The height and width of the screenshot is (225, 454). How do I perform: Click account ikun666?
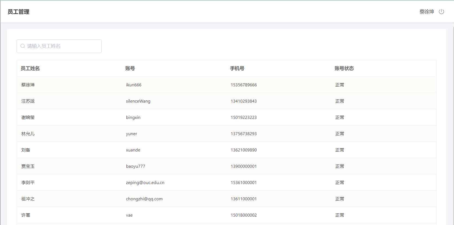tap(134, 85)
